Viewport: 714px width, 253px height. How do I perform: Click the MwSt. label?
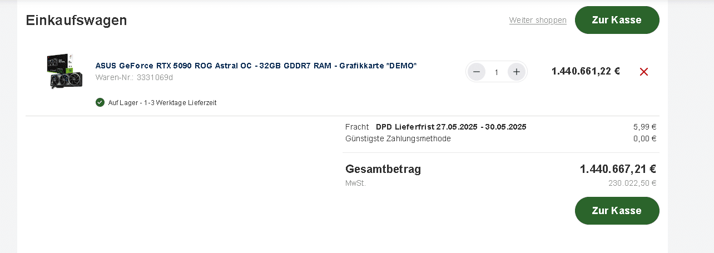pos(355,183)
